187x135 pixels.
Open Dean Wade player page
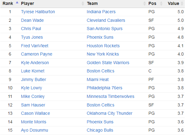pyautogui.click(x=32, y=20)
